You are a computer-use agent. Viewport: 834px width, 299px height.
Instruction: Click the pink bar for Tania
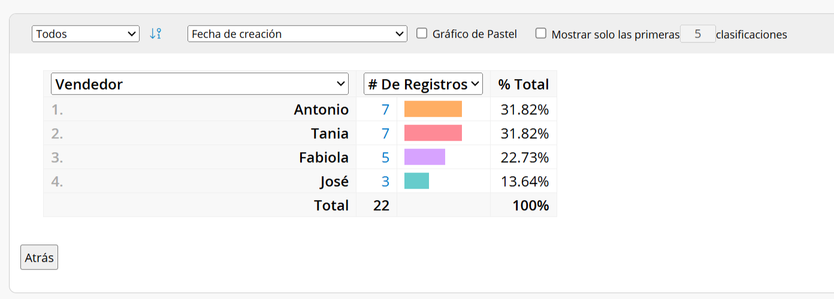tap(433, 133)
